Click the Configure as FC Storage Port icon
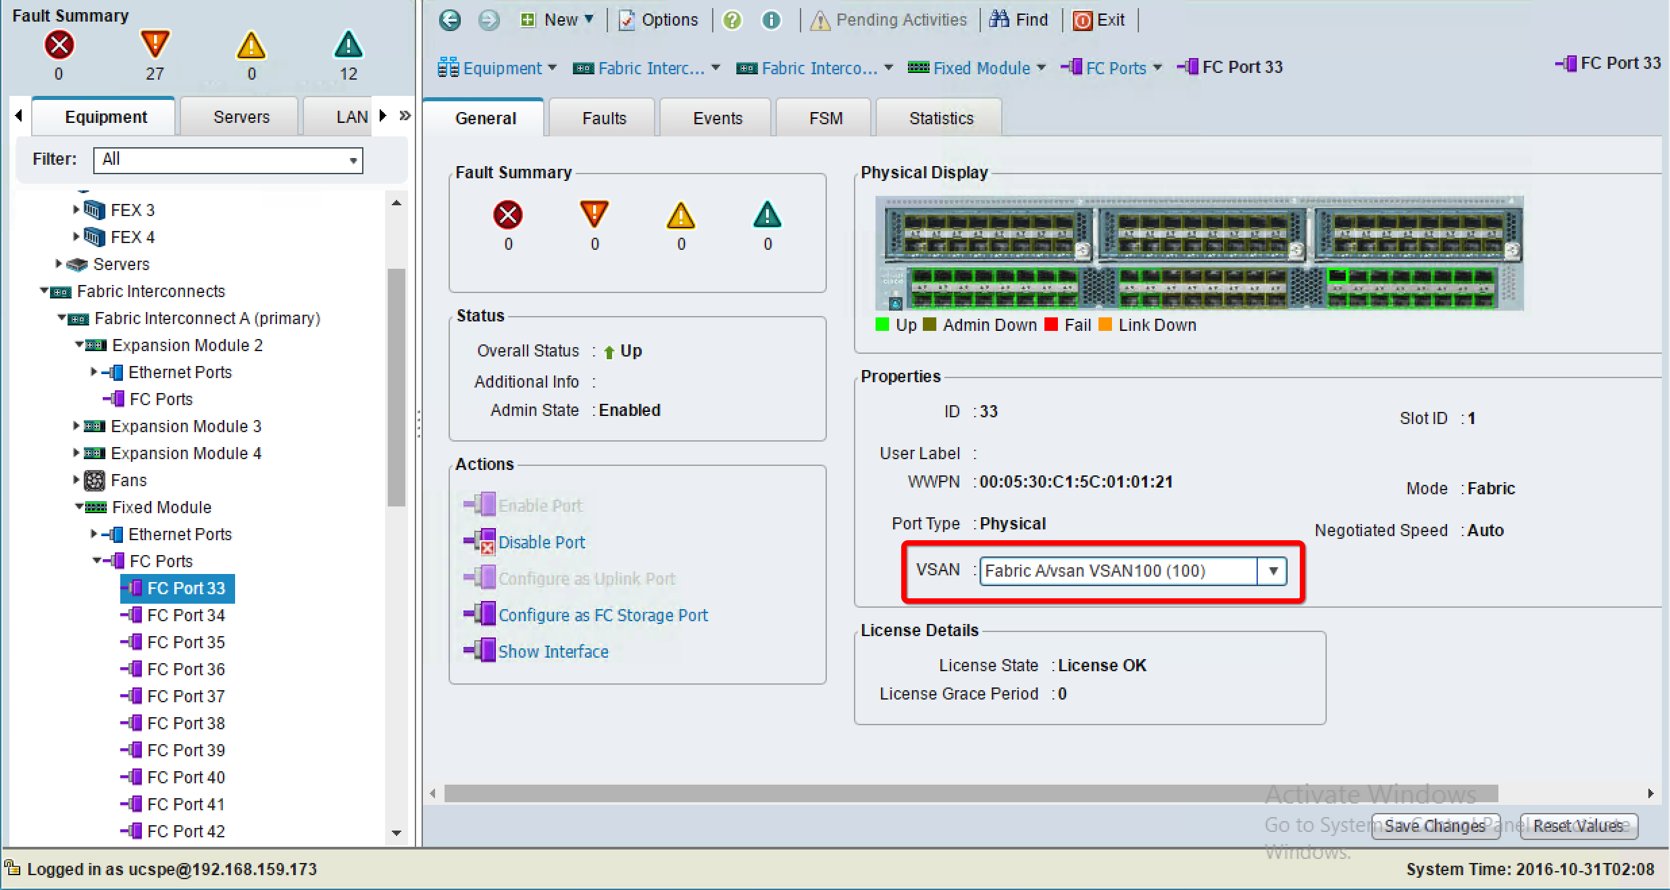The height and width of the screenshot is (890, 1670). 480,614
